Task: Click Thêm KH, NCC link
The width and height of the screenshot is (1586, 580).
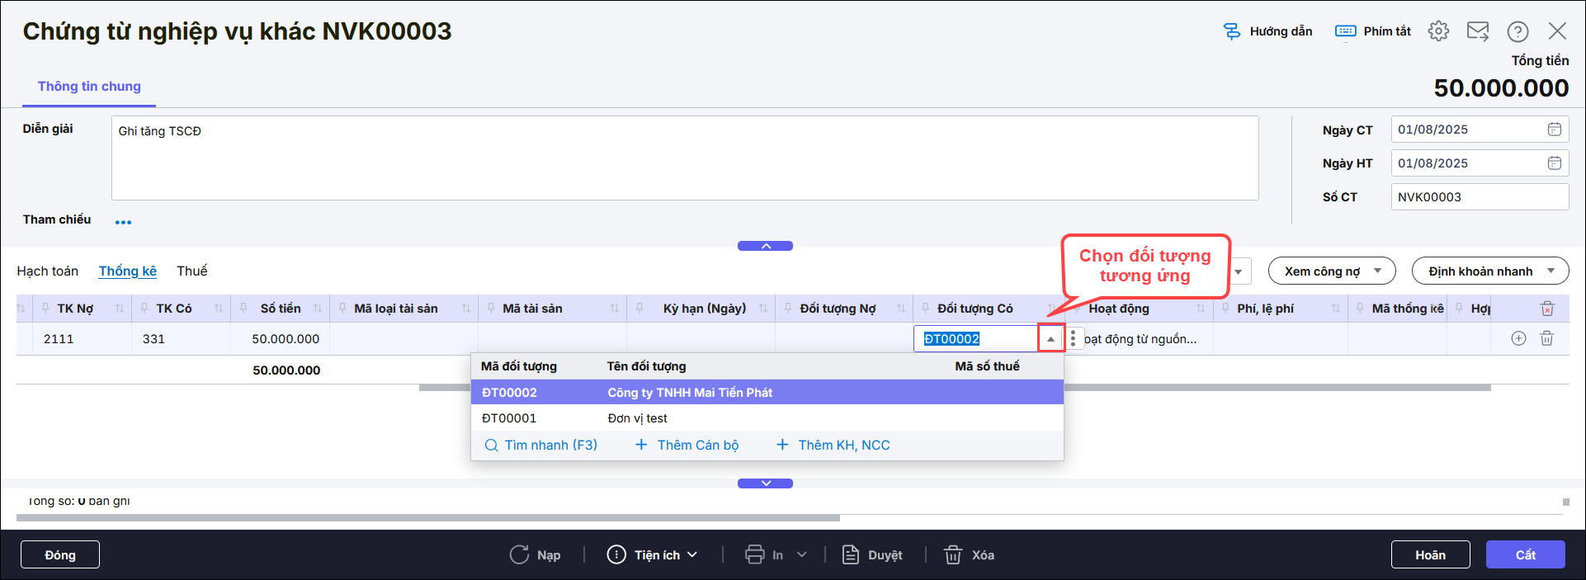Action: pos(833,445)
